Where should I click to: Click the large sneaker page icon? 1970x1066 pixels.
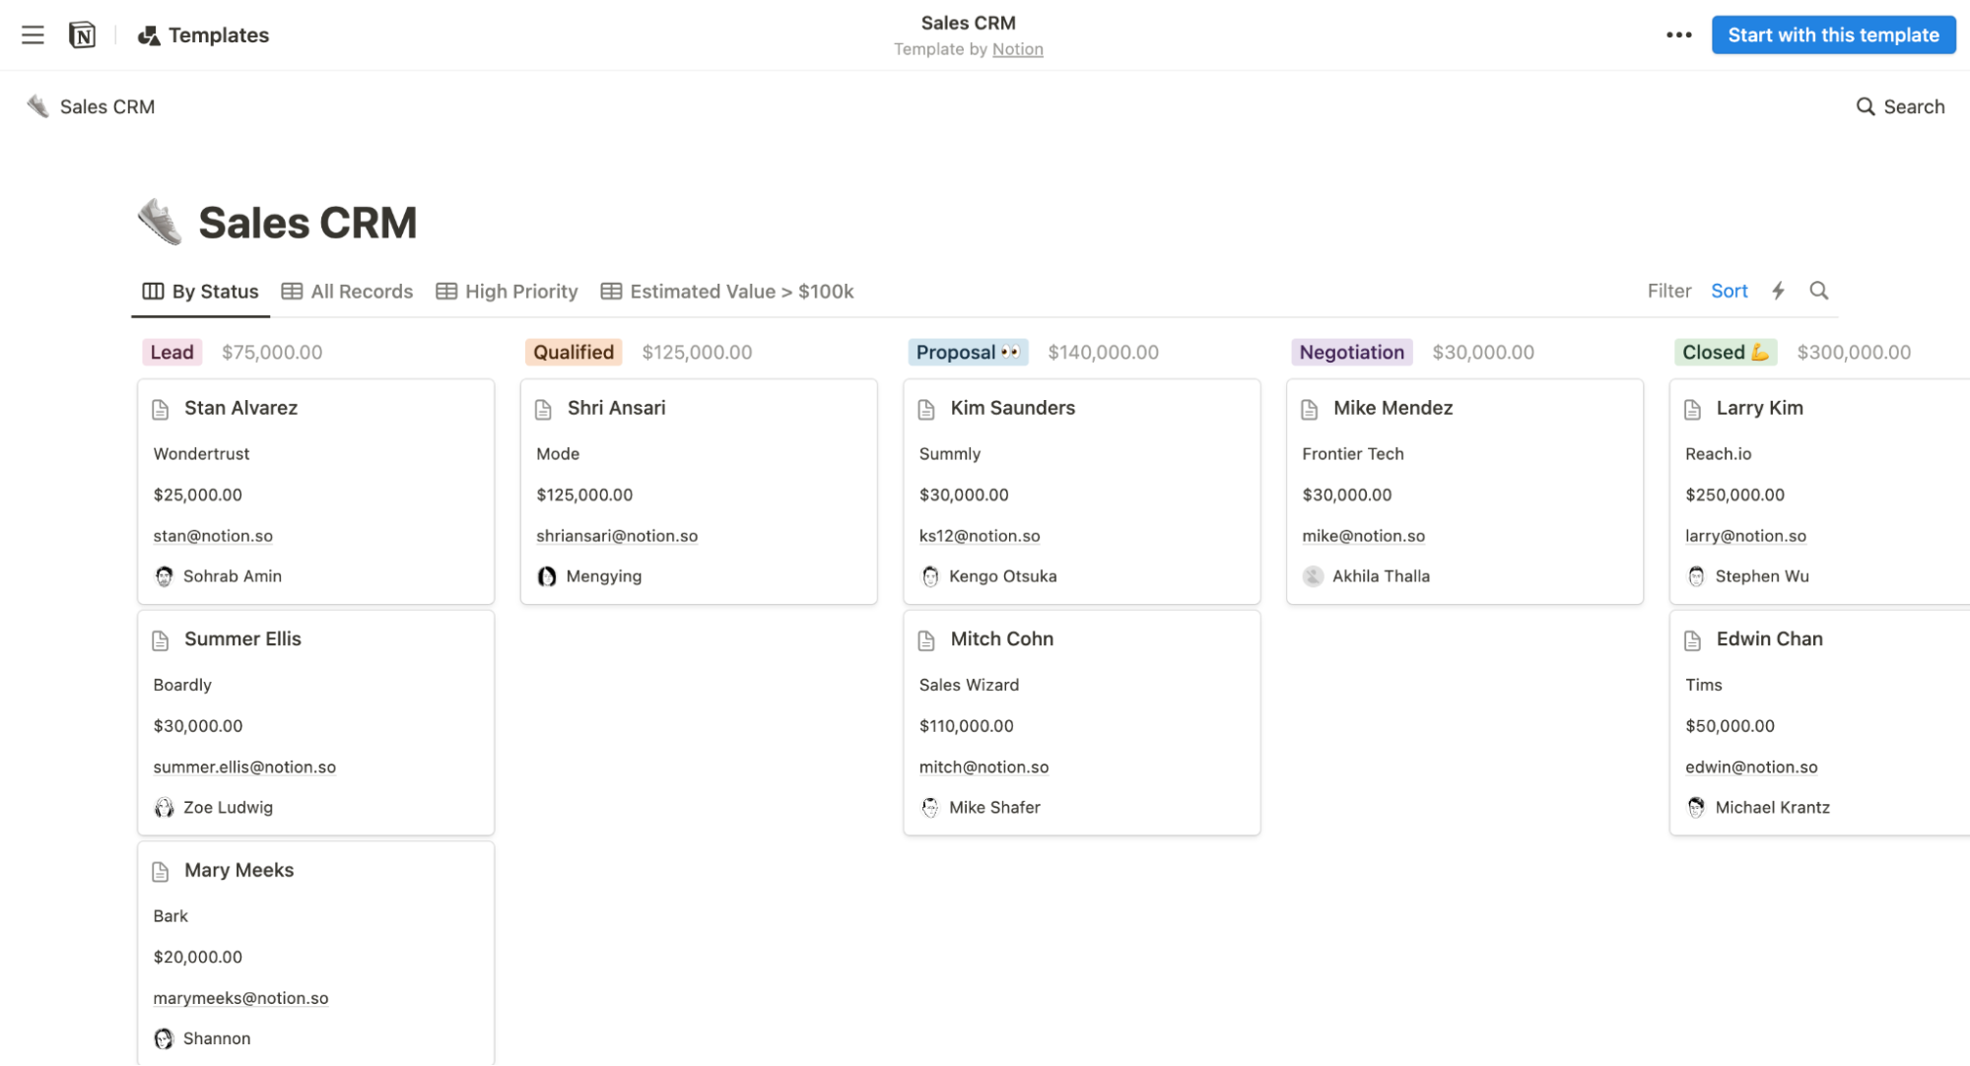coord(160,222)
